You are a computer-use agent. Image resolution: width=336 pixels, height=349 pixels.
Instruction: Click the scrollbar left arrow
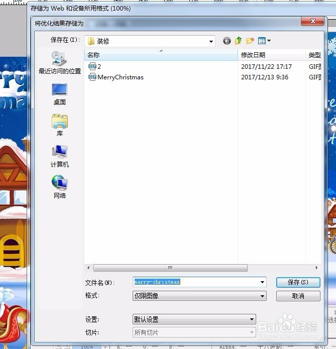pos(88,268)
